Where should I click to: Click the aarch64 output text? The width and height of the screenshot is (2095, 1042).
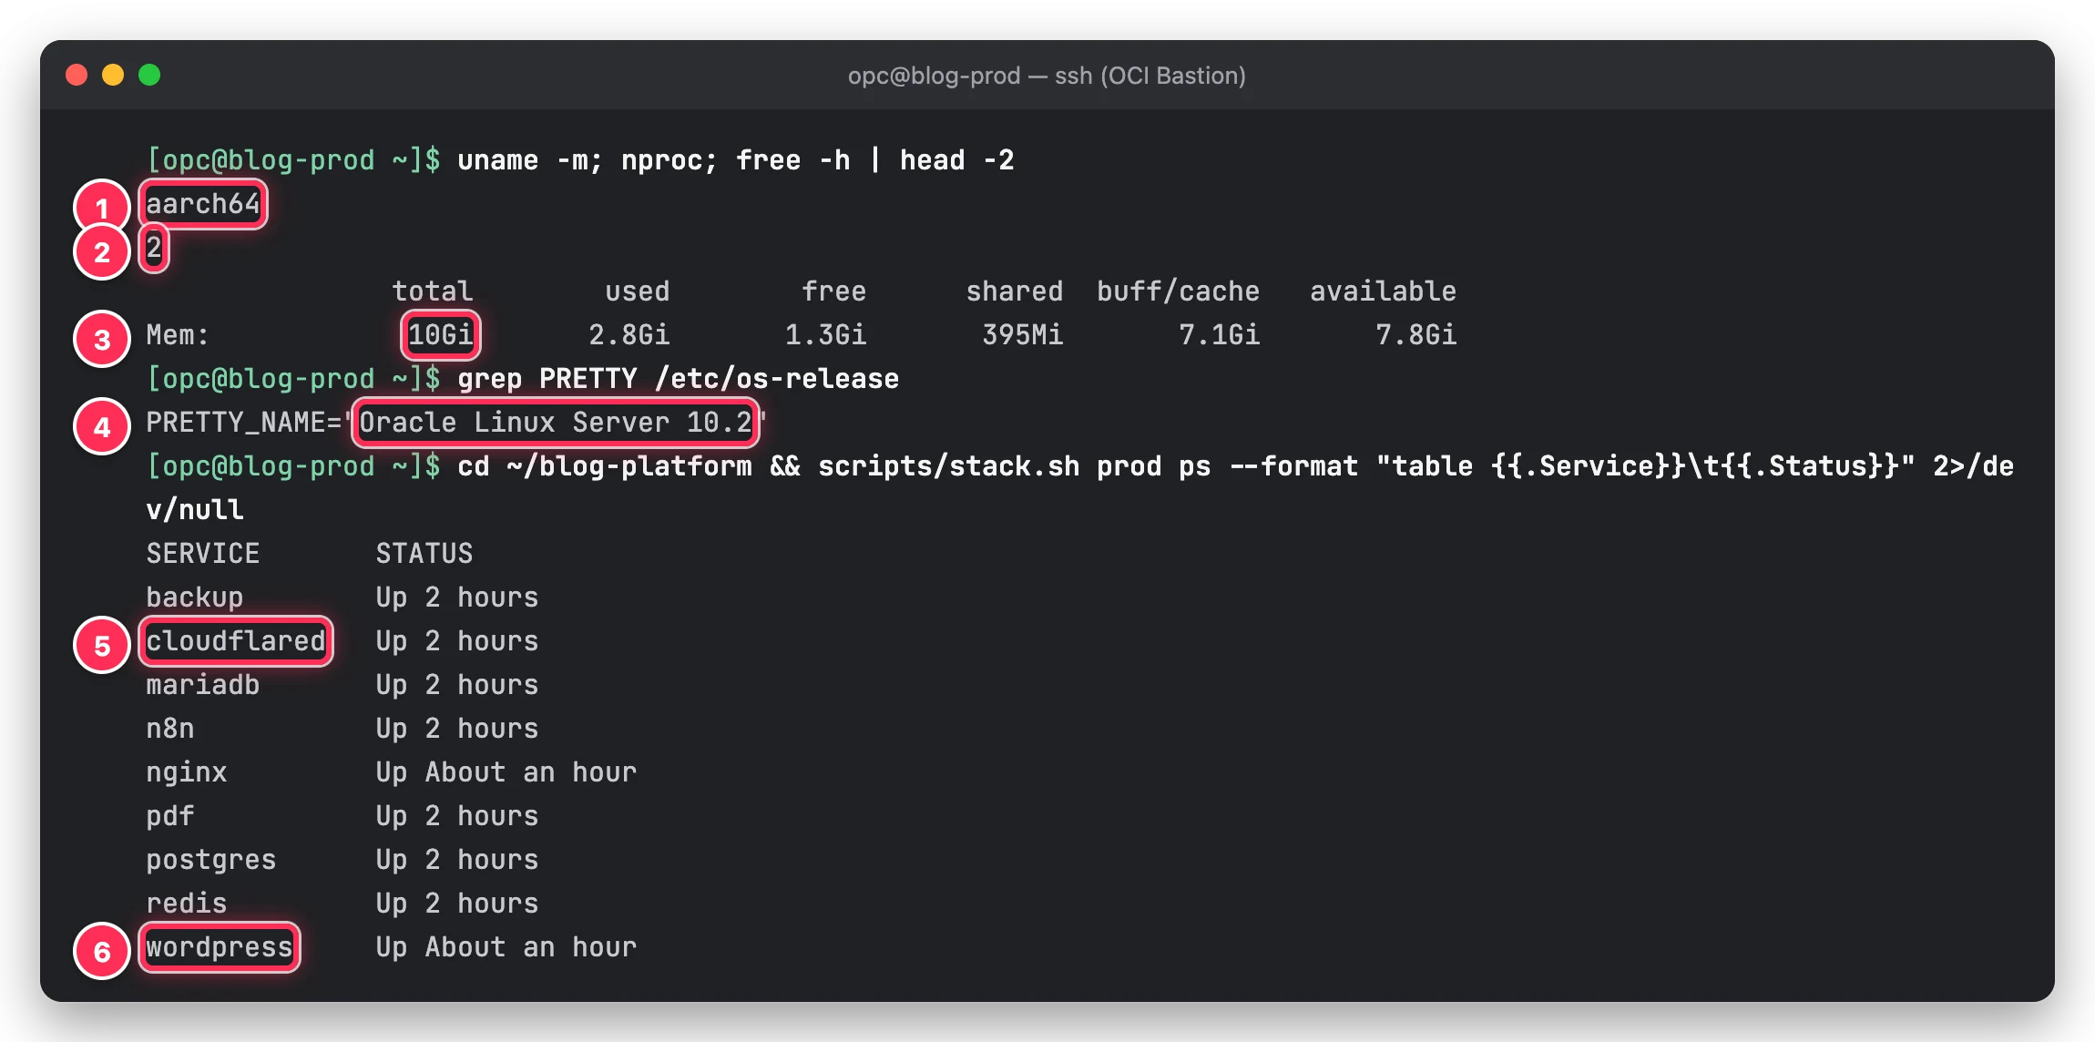(x=203, y=204)
